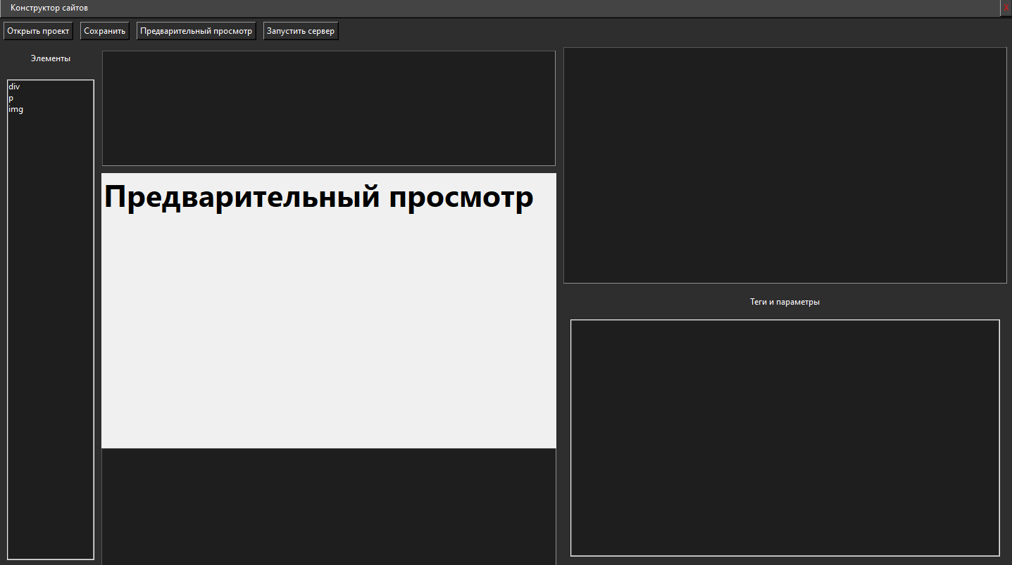
Task: Click the Предварительный просмотр heading in preview
Action: click(318, 197)
